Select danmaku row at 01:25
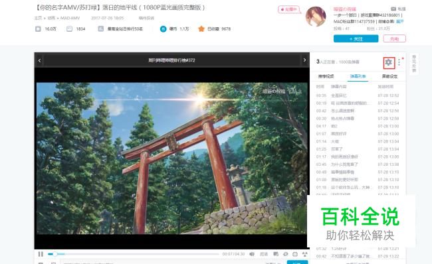This screenshot has height=264, width=432. (358, 149)
